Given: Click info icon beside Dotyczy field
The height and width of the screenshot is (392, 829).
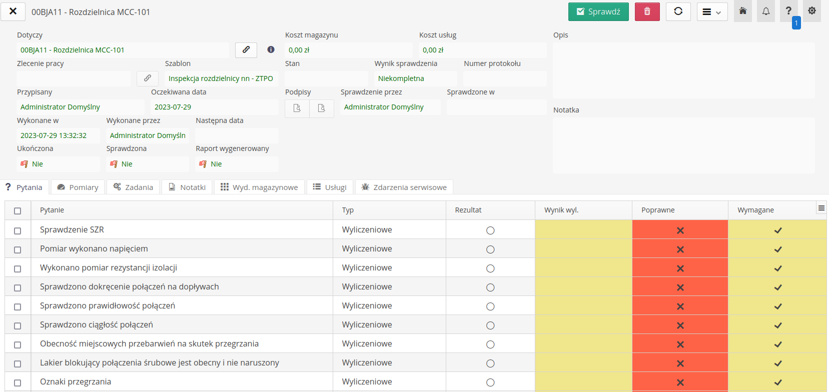Looking at the screenshot, I should coord(271,49).
